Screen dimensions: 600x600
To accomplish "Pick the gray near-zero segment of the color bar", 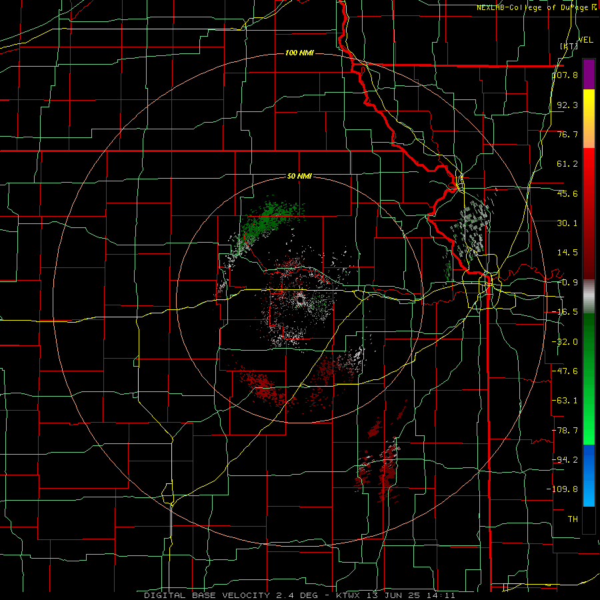I will [589, 296].
